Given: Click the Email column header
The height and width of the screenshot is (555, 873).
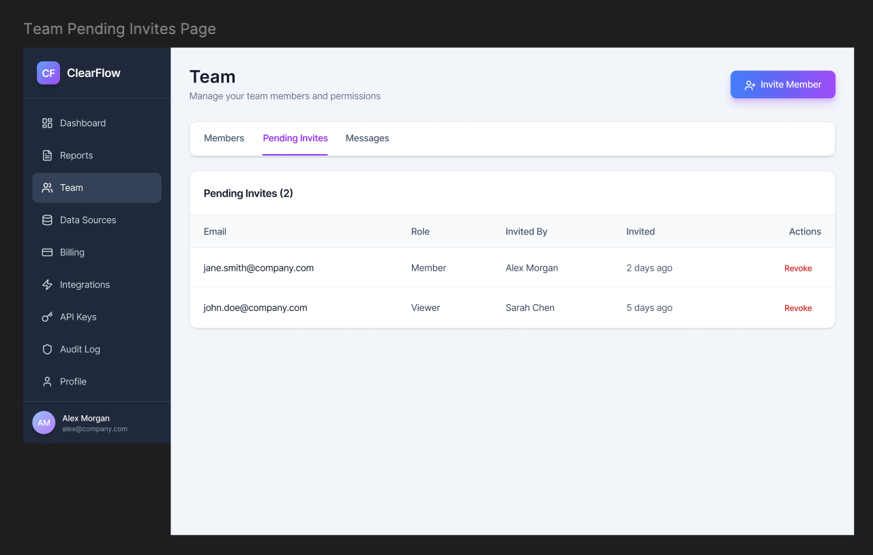Looking at the screenshot, I should 215,232.
